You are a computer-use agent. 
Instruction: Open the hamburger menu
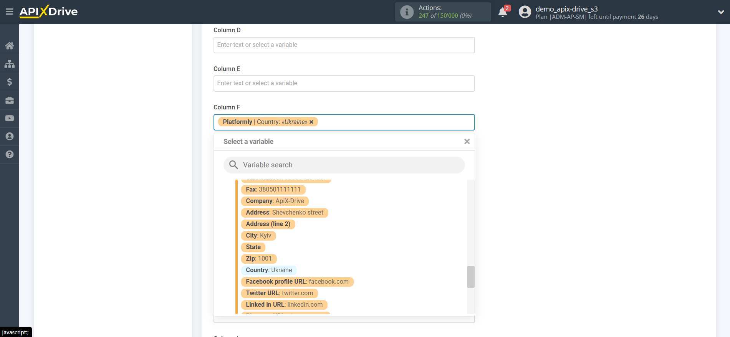10,12
